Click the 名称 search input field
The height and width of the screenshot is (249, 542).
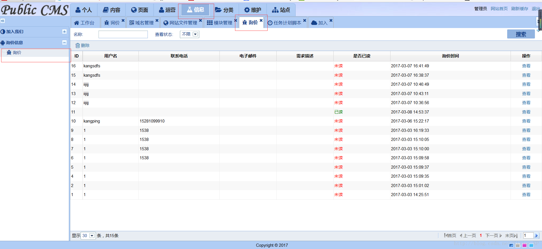point(123,34)
